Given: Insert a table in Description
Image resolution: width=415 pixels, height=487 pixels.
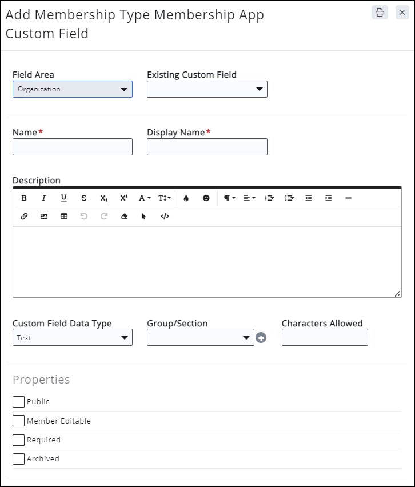Looking at the screenshot, I should coord(64,217).
